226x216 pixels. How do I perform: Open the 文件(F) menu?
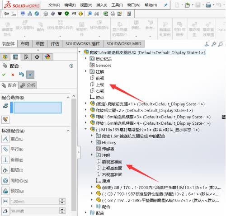pos(54,5)
